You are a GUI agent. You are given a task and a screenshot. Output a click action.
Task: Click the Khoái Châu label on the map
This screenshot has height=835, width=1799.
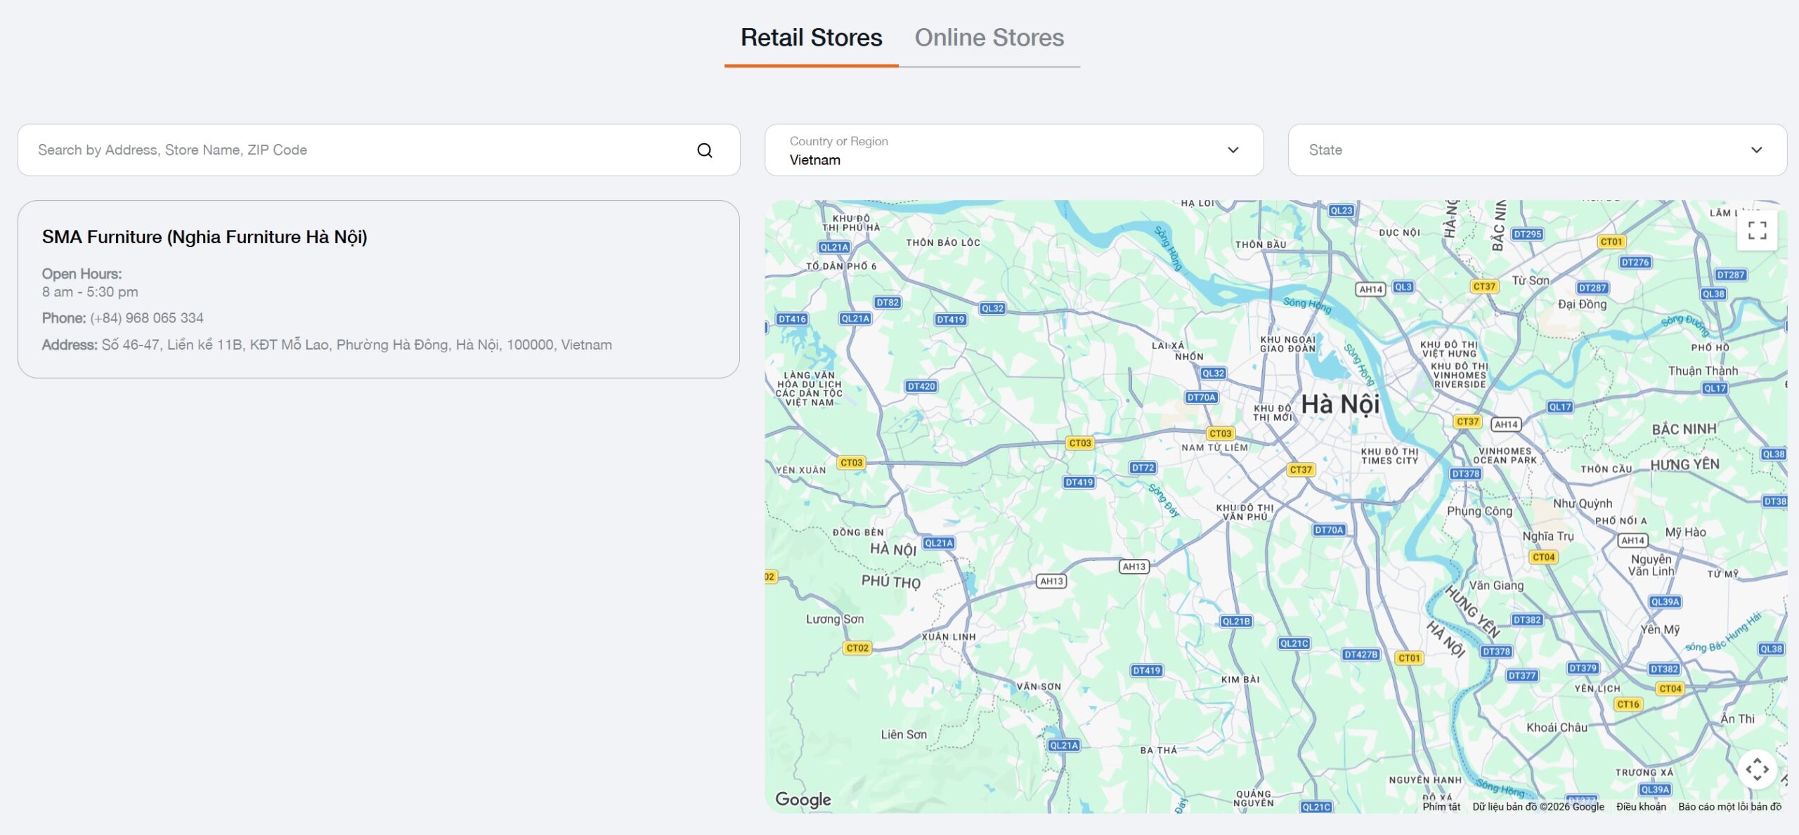coord(1557,728)
